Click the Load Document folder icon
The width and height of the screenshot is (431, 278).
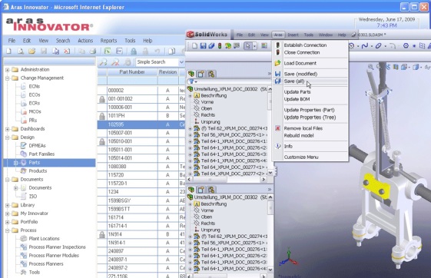click(277, 63)
